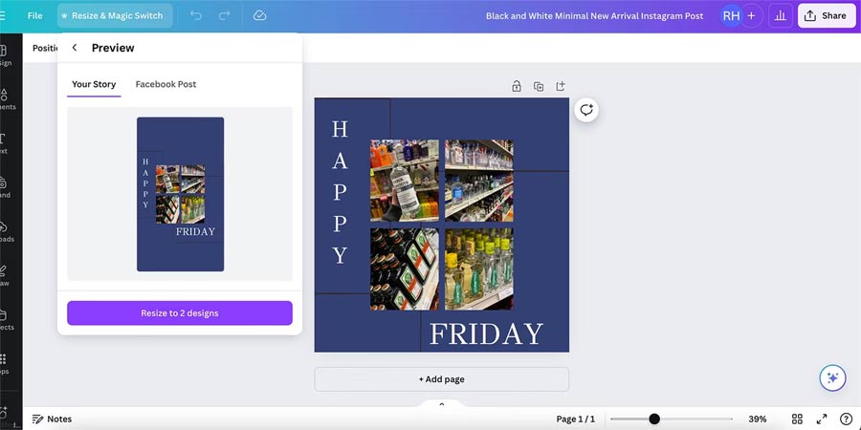
Task: Click the Share button
Action: [827, 16]
